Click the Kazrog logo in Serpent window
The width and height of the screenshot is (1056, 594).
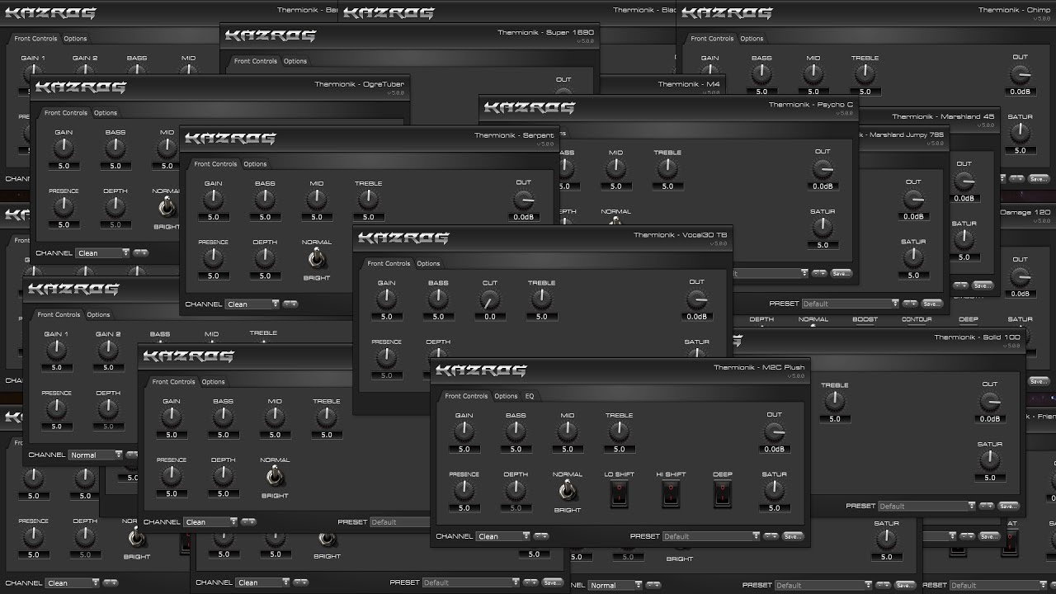click(x=229, y=138)
